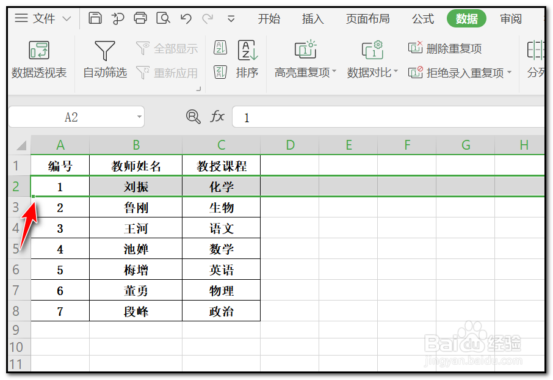Image resolution: width=553 pixels, height=380 pixels.
Task: Expand quick access toolbar customization arrow
Action: pos(231,18)
